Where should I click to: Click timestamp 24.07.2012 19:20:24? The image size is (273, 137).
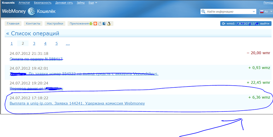pos(29,83)
